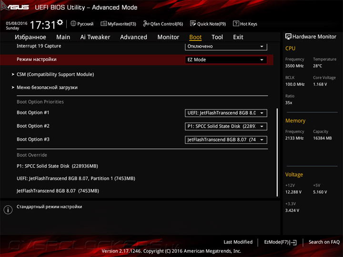343x257 pixels.
Task: Click +3.3V value 3.424 V
Action: 292,210
